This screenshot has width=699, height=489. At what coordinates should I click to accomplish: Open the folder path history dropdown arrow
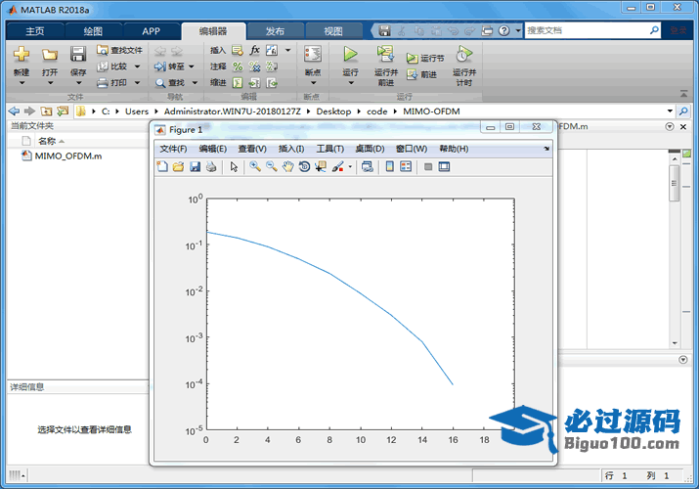pos(670,111)
